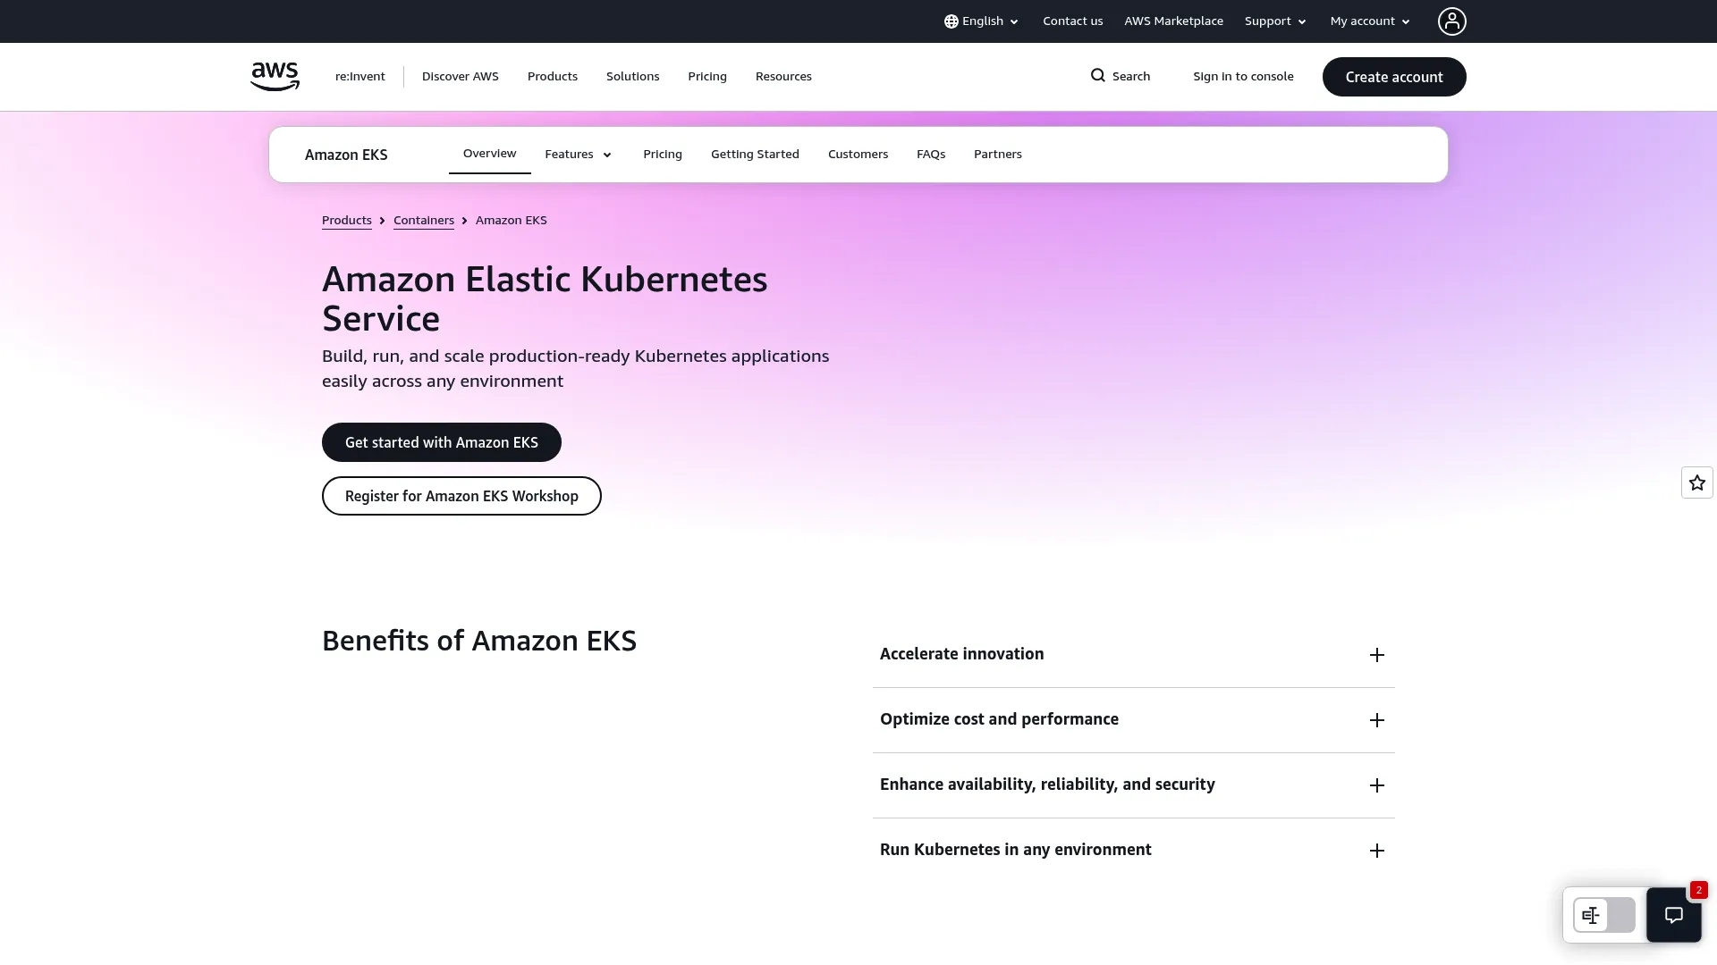Click Register for Amazon EKS Workshop
The height and width of the screenshot is (965, 1717).
(461, 496)
